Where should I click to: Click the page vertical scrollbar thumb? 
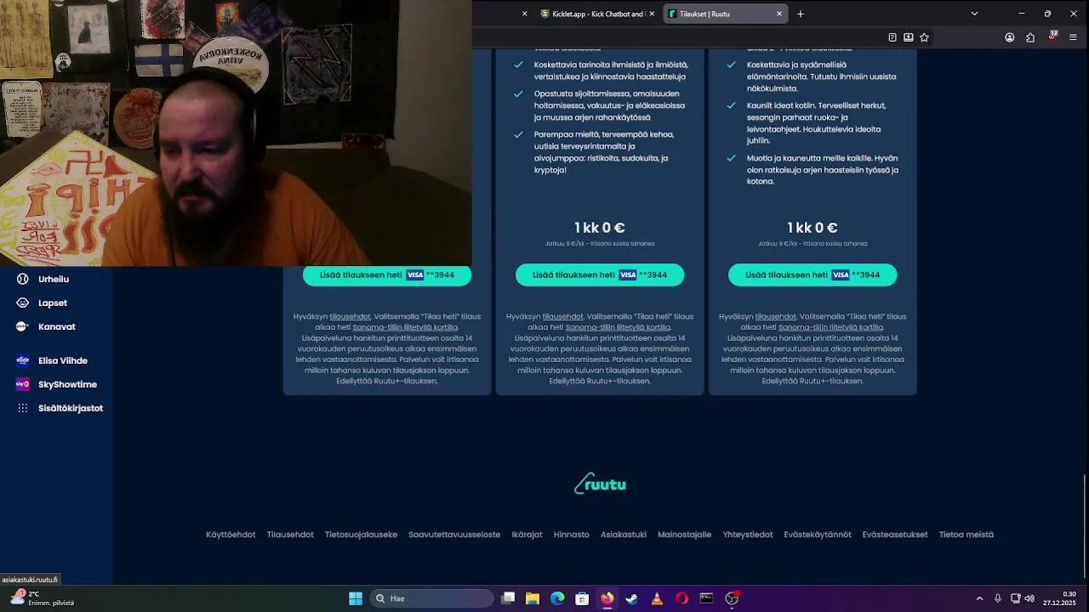click(1084, 527)
